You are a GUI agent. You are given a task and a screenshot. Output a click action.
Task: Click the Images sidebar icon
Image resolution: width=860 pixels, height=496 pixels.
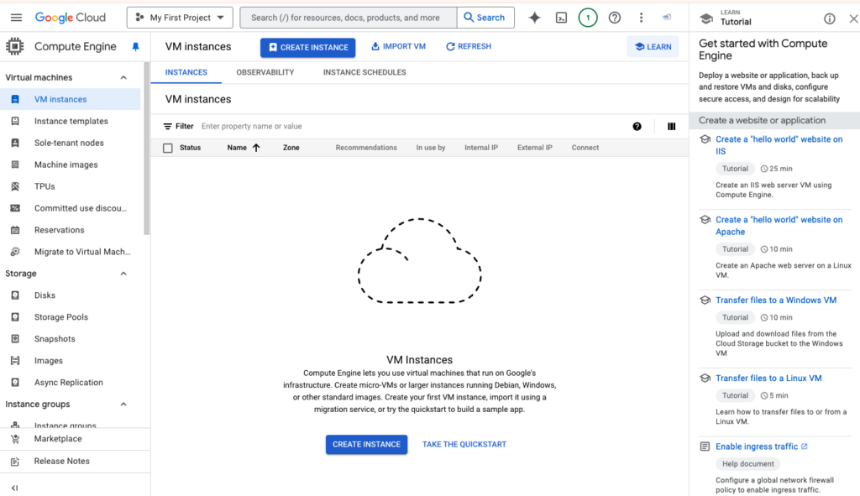tap(15, 361)
